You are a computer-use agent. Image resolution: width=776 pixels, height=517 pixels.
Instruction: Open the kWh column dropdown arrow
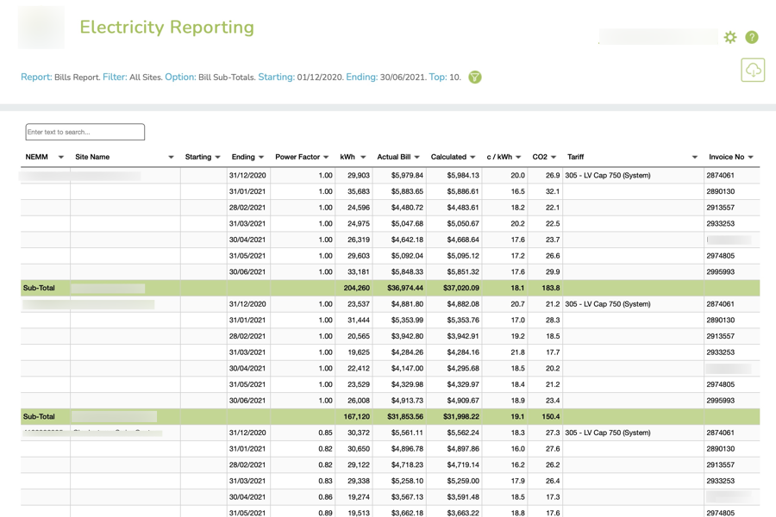point(363,158)
